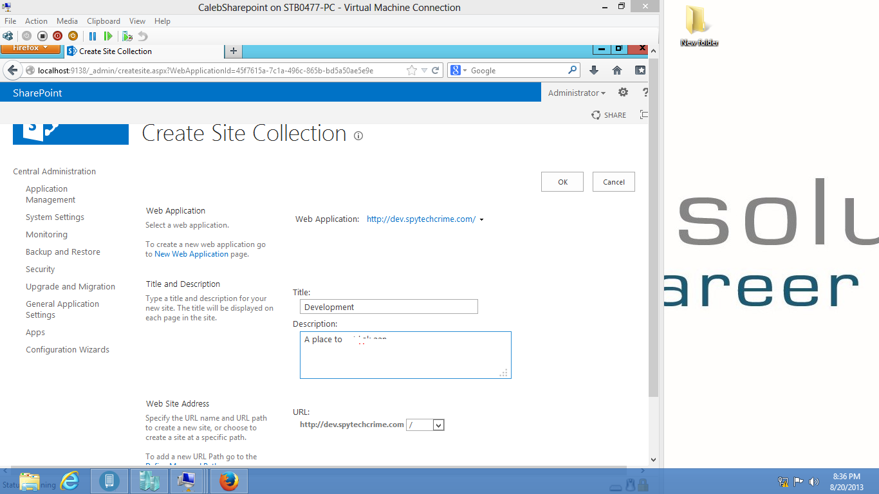Viewport: 879px width, 494px height.
Task: Bookmark this page with the star icon
Action: [x=412, y=70]
